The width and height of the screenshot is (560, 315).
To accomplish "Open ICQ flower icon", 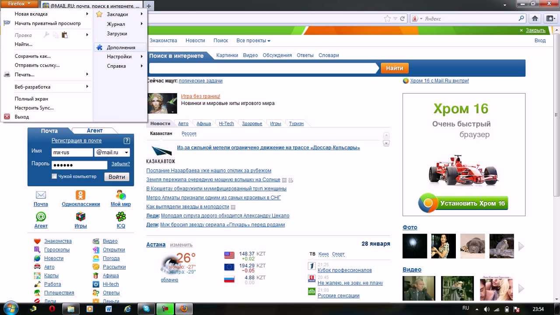I will click(x=121, y=217).
